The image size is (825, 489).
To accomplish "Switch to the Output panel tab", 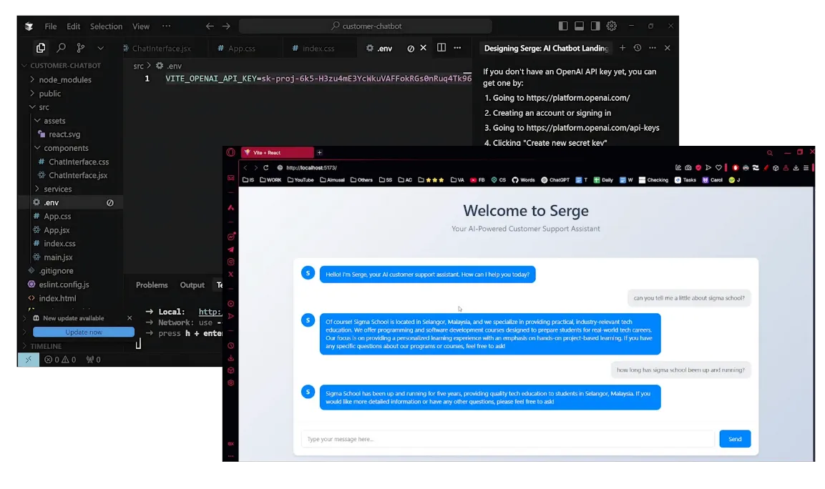I will (192, 285).
